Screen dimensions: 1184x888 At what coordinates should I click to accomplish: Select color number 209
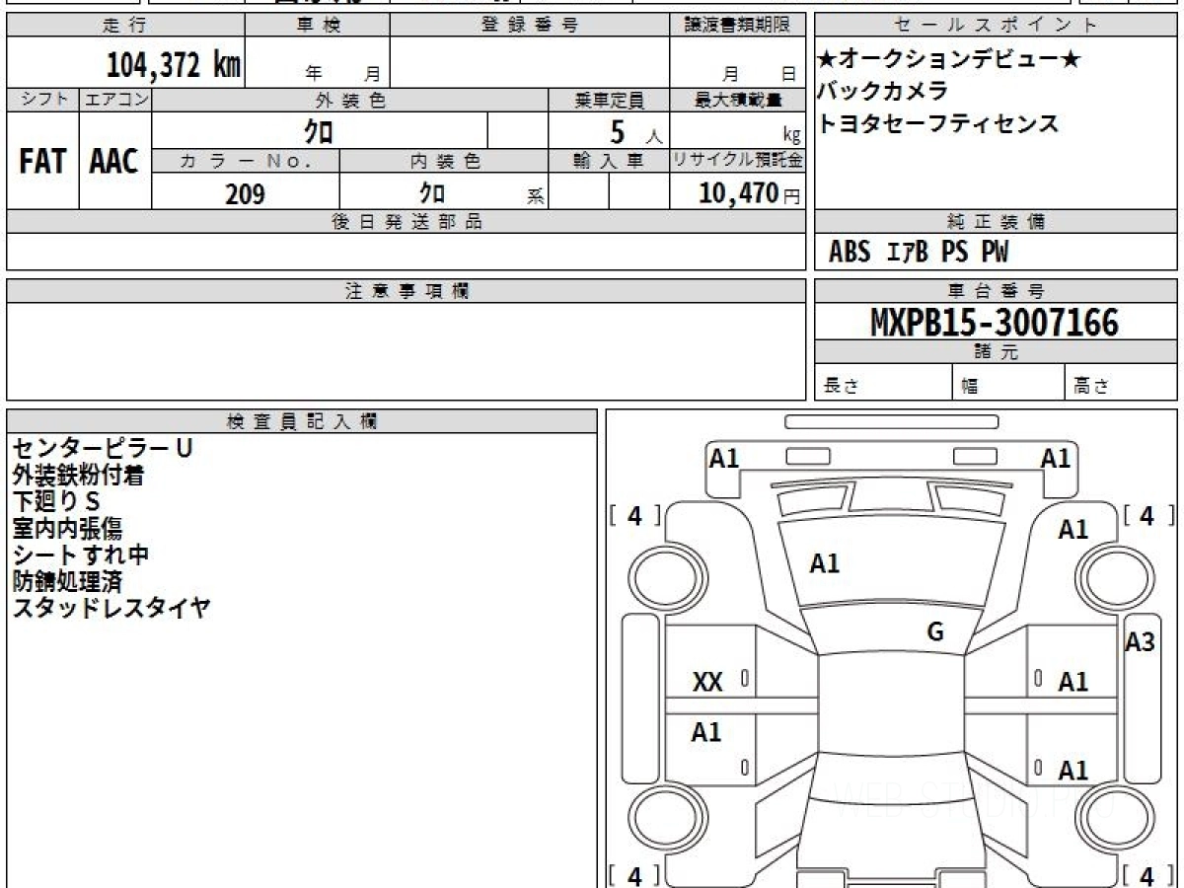(245, 194)
